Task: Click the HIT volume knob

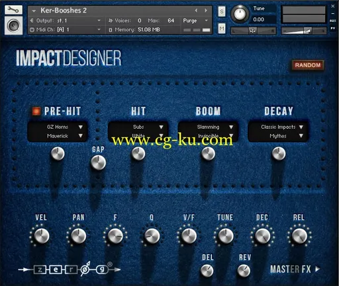Action: click(x=138, y=153)
